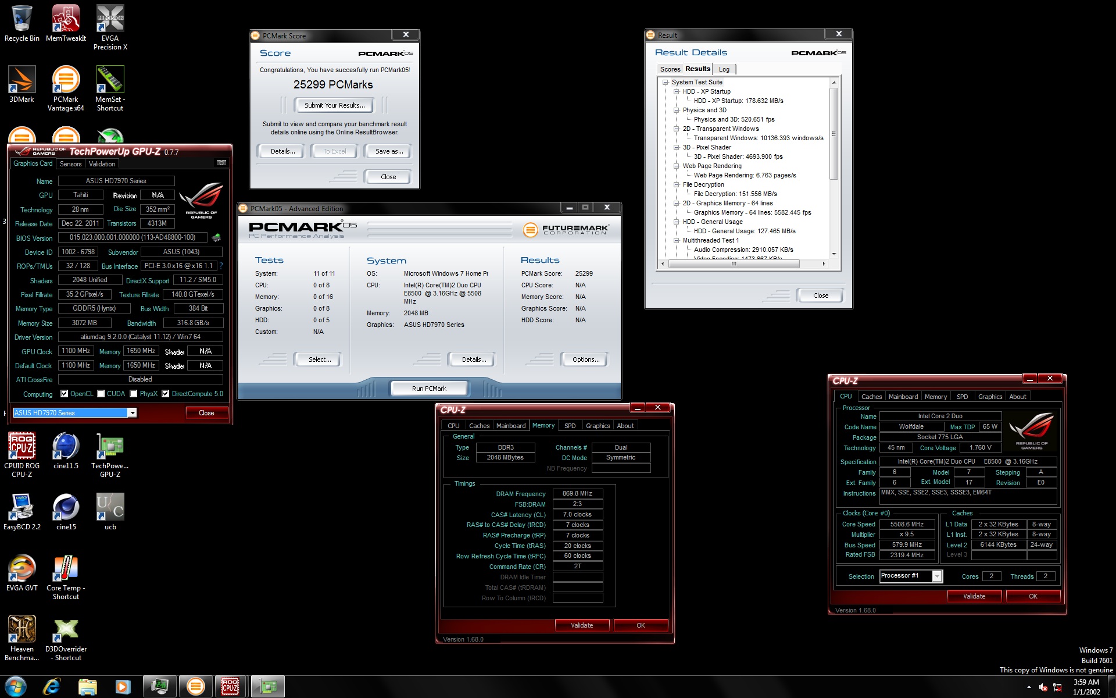Screen dimensions: 1116x698
Task: Click Run PCMark button
Action: (429, 389)
